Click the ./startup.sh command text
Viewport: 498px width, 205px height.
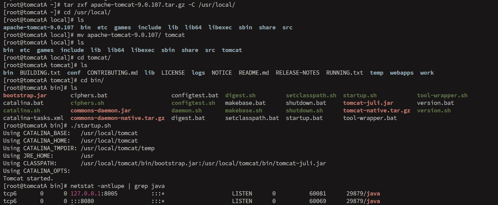(91, 126)
